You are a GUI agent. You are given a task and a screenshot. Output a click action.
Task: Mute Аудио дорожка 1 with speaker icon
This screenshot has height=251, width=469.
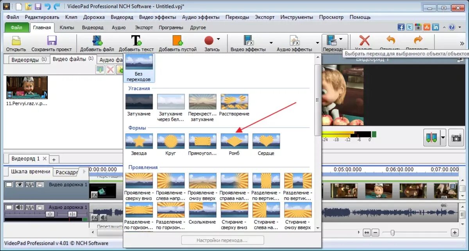click(x=18, y=207)
